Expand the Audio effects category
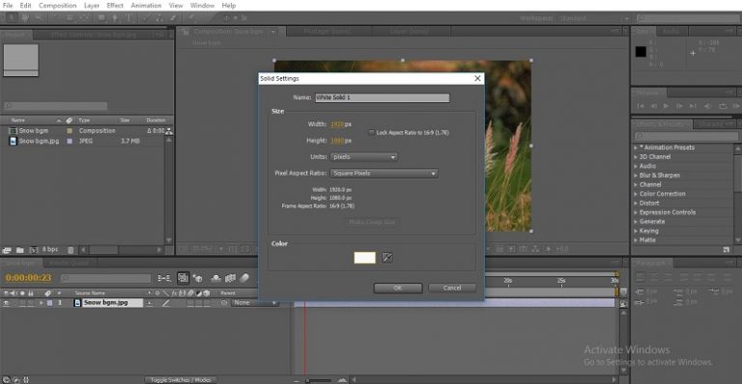 coord(636,166)
